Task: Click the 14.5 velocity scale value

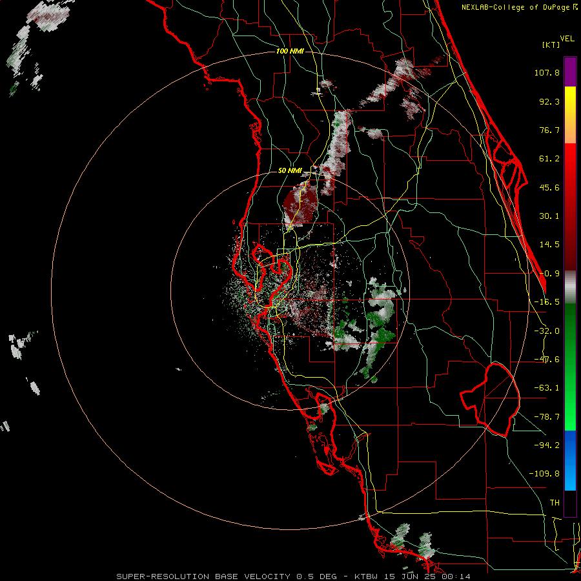Action: coord(549,245)
